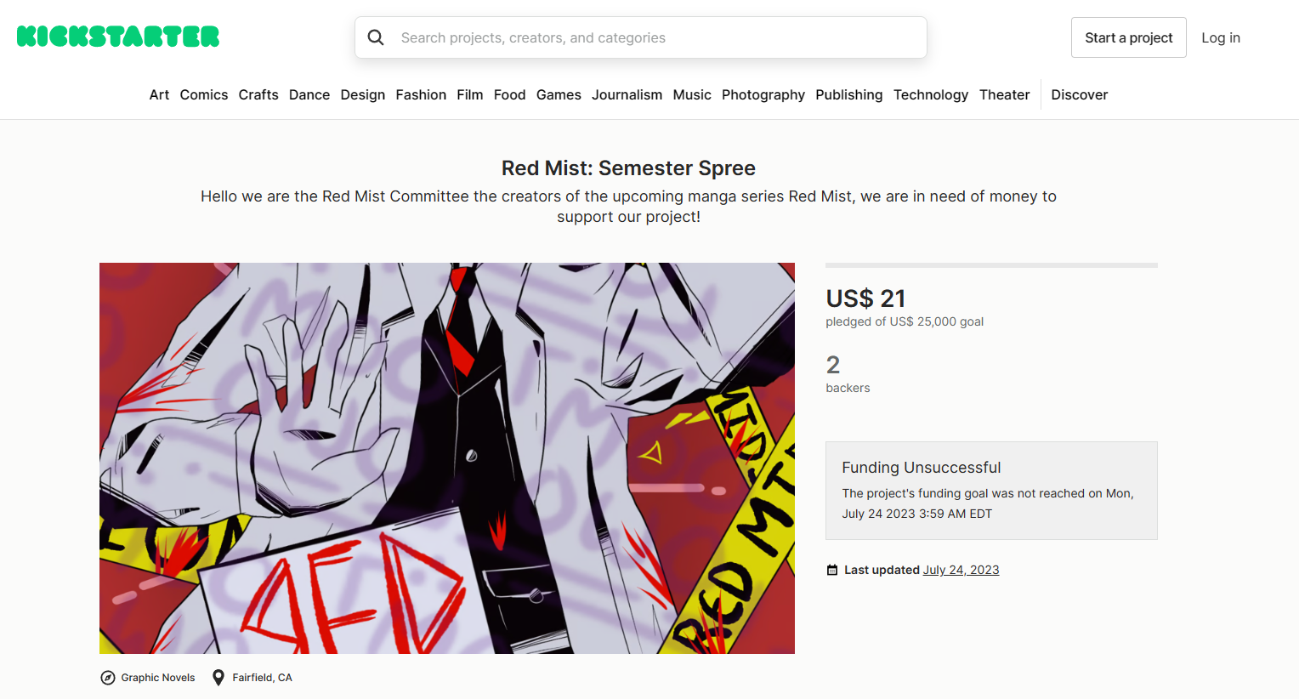Click the location pin icon
This screenshot has height=699, width=1299.
[218, 678]
